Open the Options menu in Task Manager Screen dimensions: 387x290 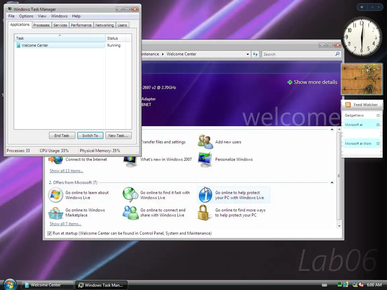26,16
